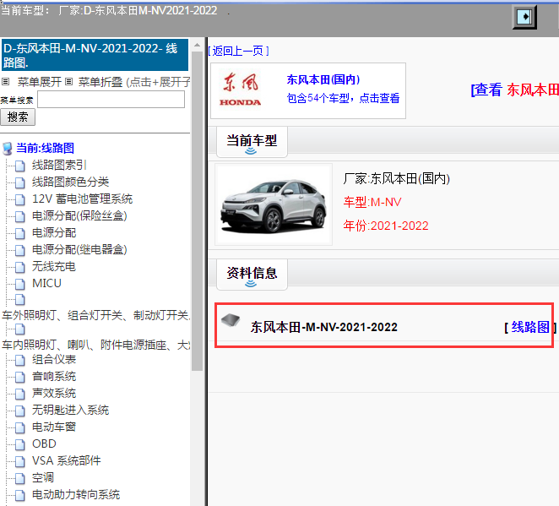Open tree item 无钥匙进入系统
This screenshot has height=506, width=559.
(70, 410)
